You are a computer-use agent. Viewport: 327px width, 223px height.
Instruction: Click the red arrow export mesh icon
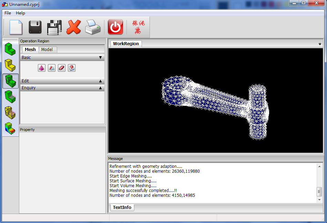72,68
